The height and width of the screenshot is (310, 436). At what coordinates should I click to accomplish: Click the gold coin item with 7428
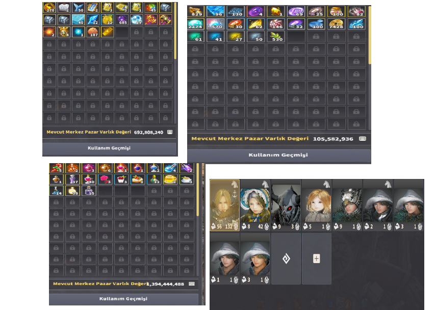pos(336,24)
